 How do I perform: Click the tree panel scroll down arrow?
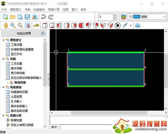pyautogui.click(x=45, y=126)
